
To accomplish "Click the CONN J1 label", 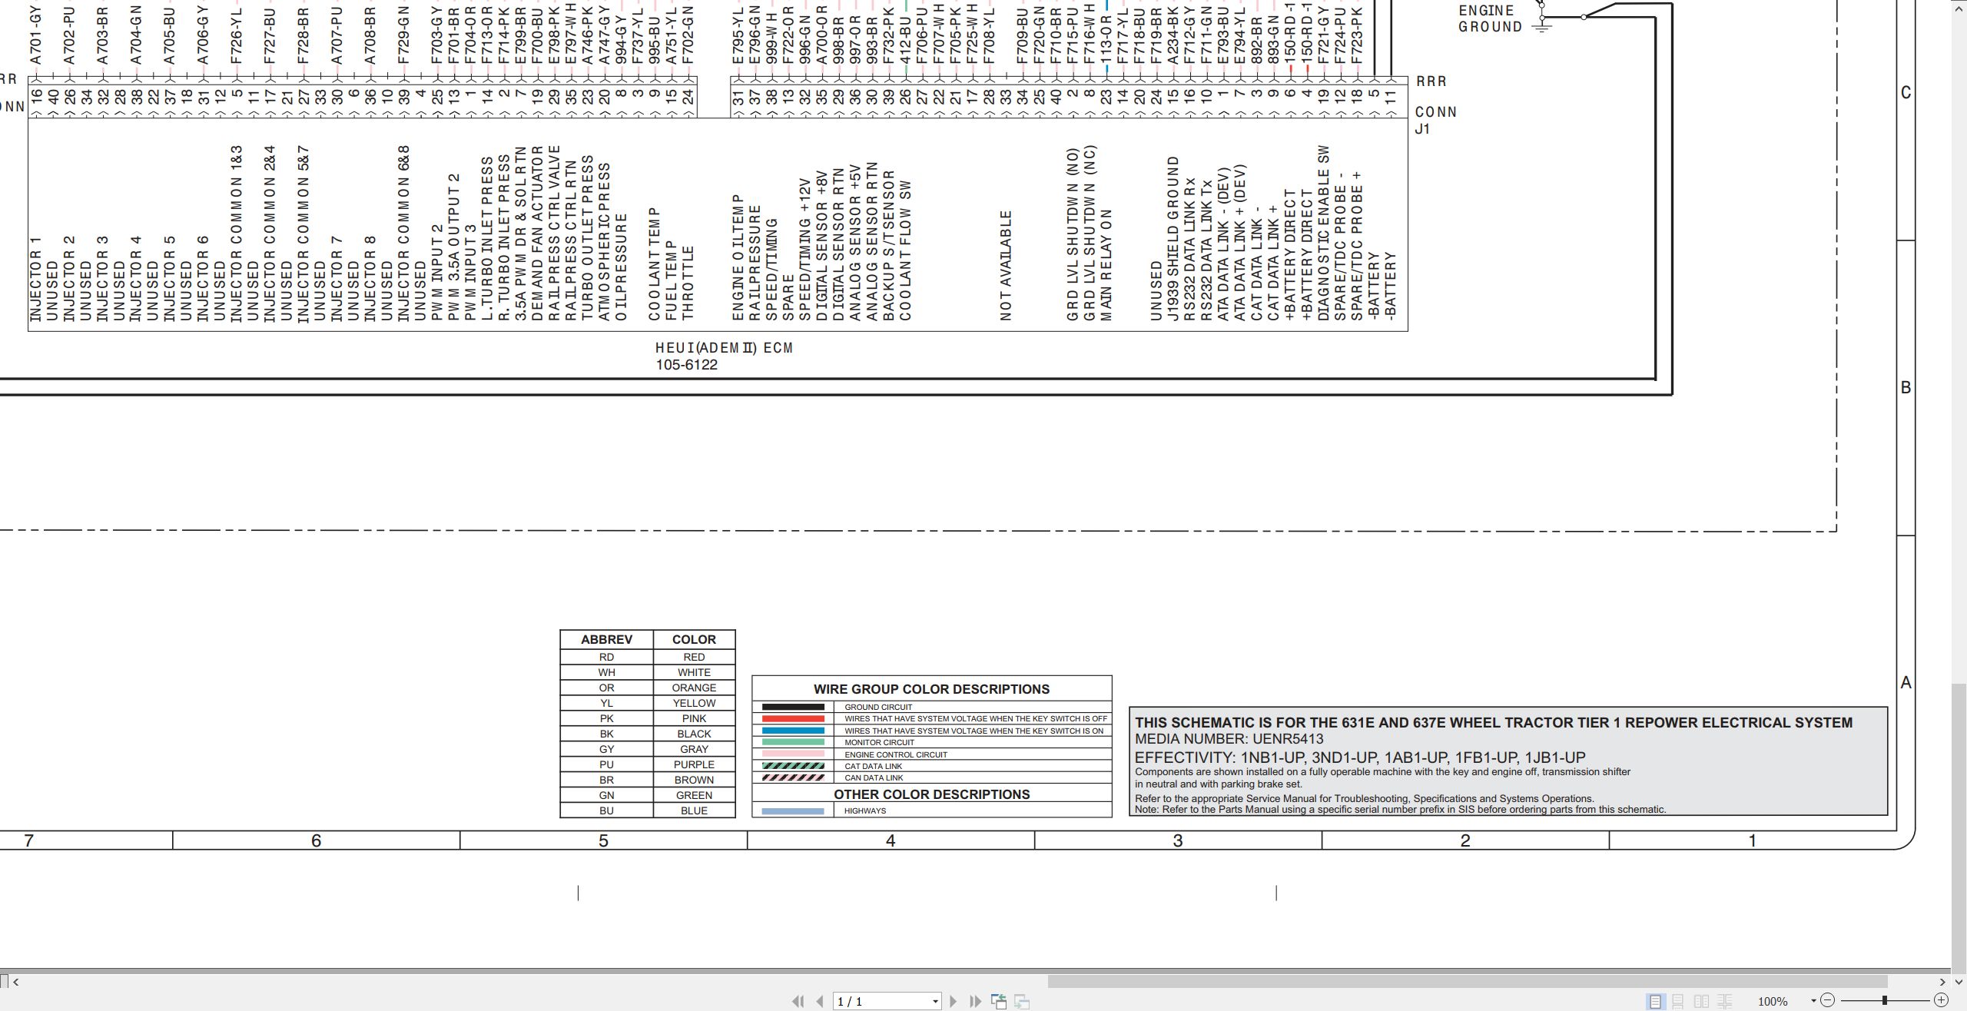I will (x=1435, y=120).
